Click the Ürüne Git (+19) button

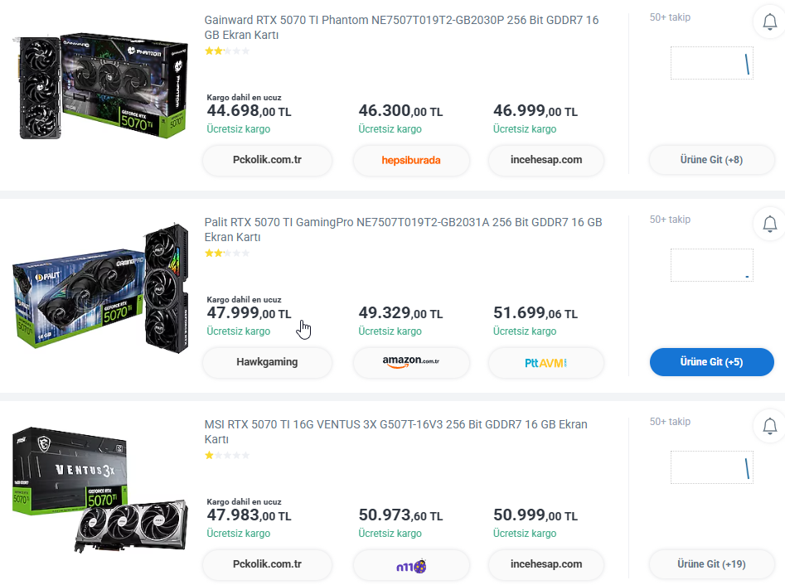[x=711, y=564]
